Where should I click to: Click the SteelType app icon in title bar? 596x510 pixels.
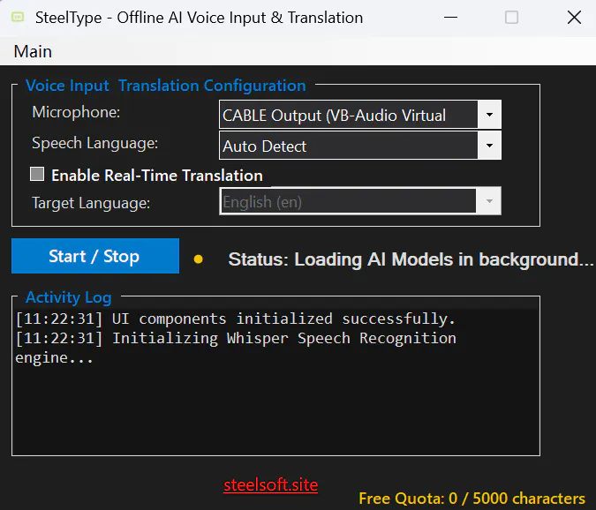(18, 17)
